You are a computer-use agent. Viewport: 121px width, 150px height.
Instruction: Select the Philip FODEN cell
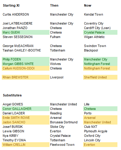point(26,59)
